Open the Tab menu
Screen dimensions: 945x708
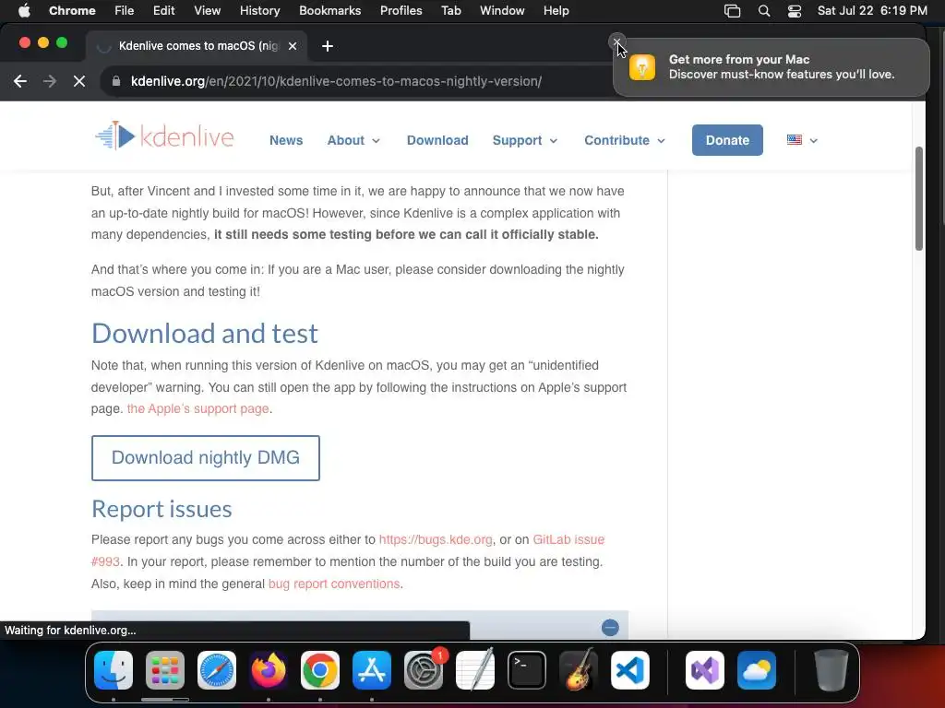tap(450, 11)
